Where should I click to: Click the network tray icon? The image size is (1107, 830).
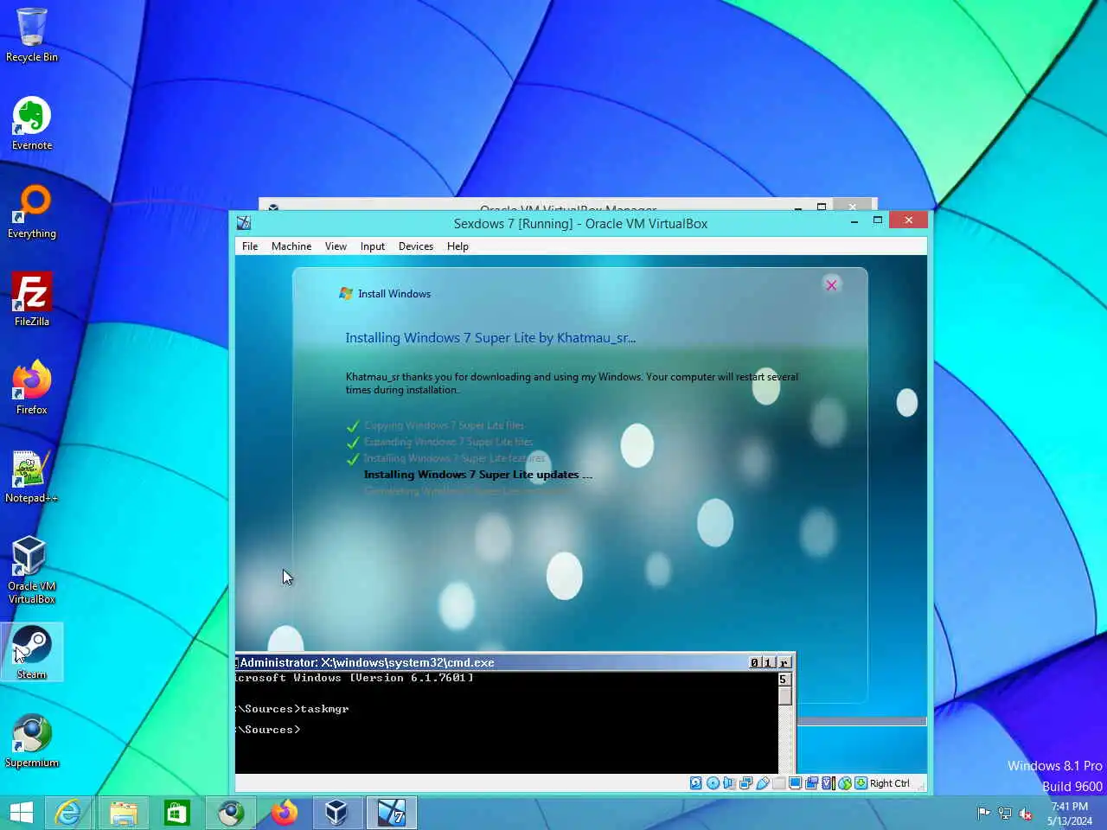[x=1004, y=813]
